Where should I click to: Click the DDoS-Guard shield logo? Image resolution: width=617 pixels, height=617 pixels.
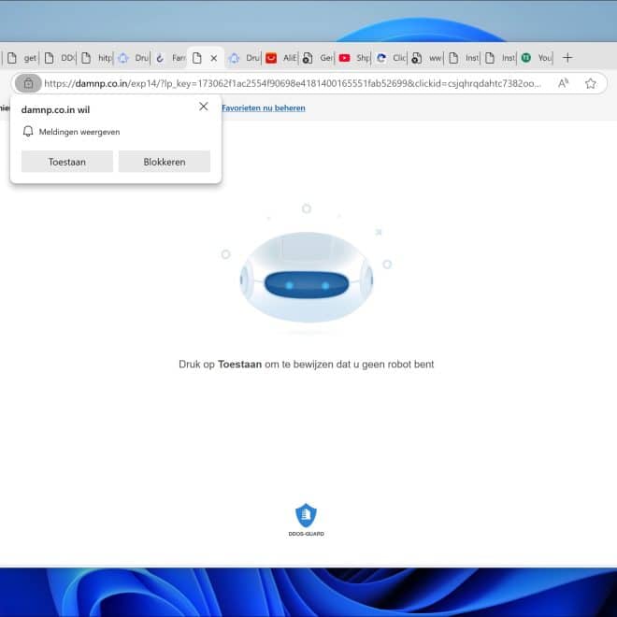pyautogui.click(x=306, y=515)
